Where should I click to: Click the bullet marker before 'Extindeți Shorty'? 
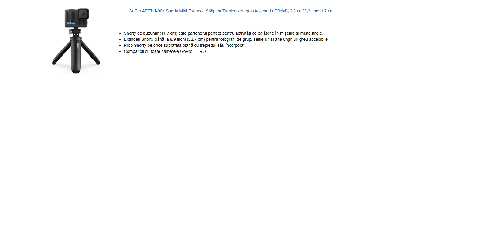120,40
